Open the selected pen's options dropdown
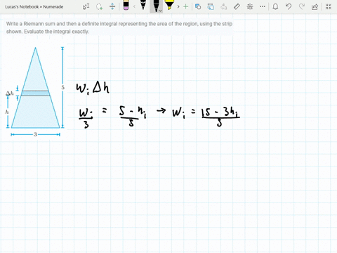The width and height of the screenshot is (337, 253). pos(160,11)
